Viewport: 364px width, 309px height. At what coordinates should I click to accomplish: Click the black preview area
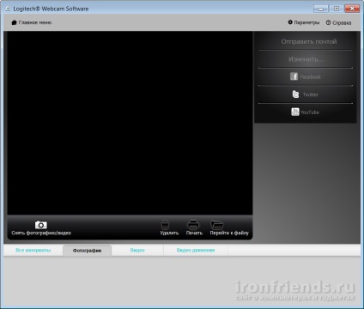(130, 123)
